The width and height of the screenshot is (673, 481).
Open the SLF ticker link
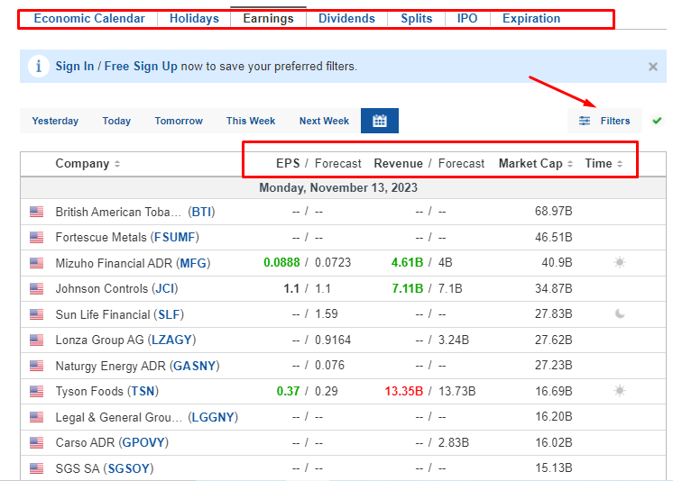[x=169, y=314]
